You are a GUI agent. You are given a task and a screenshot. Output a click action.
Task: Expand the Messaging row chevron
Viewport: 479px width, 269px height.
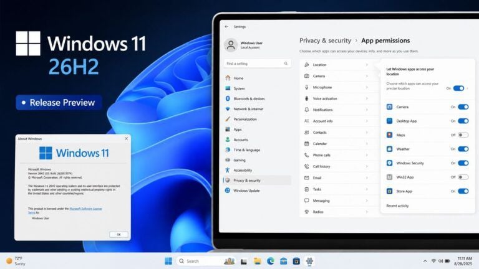tap(367, 201)
